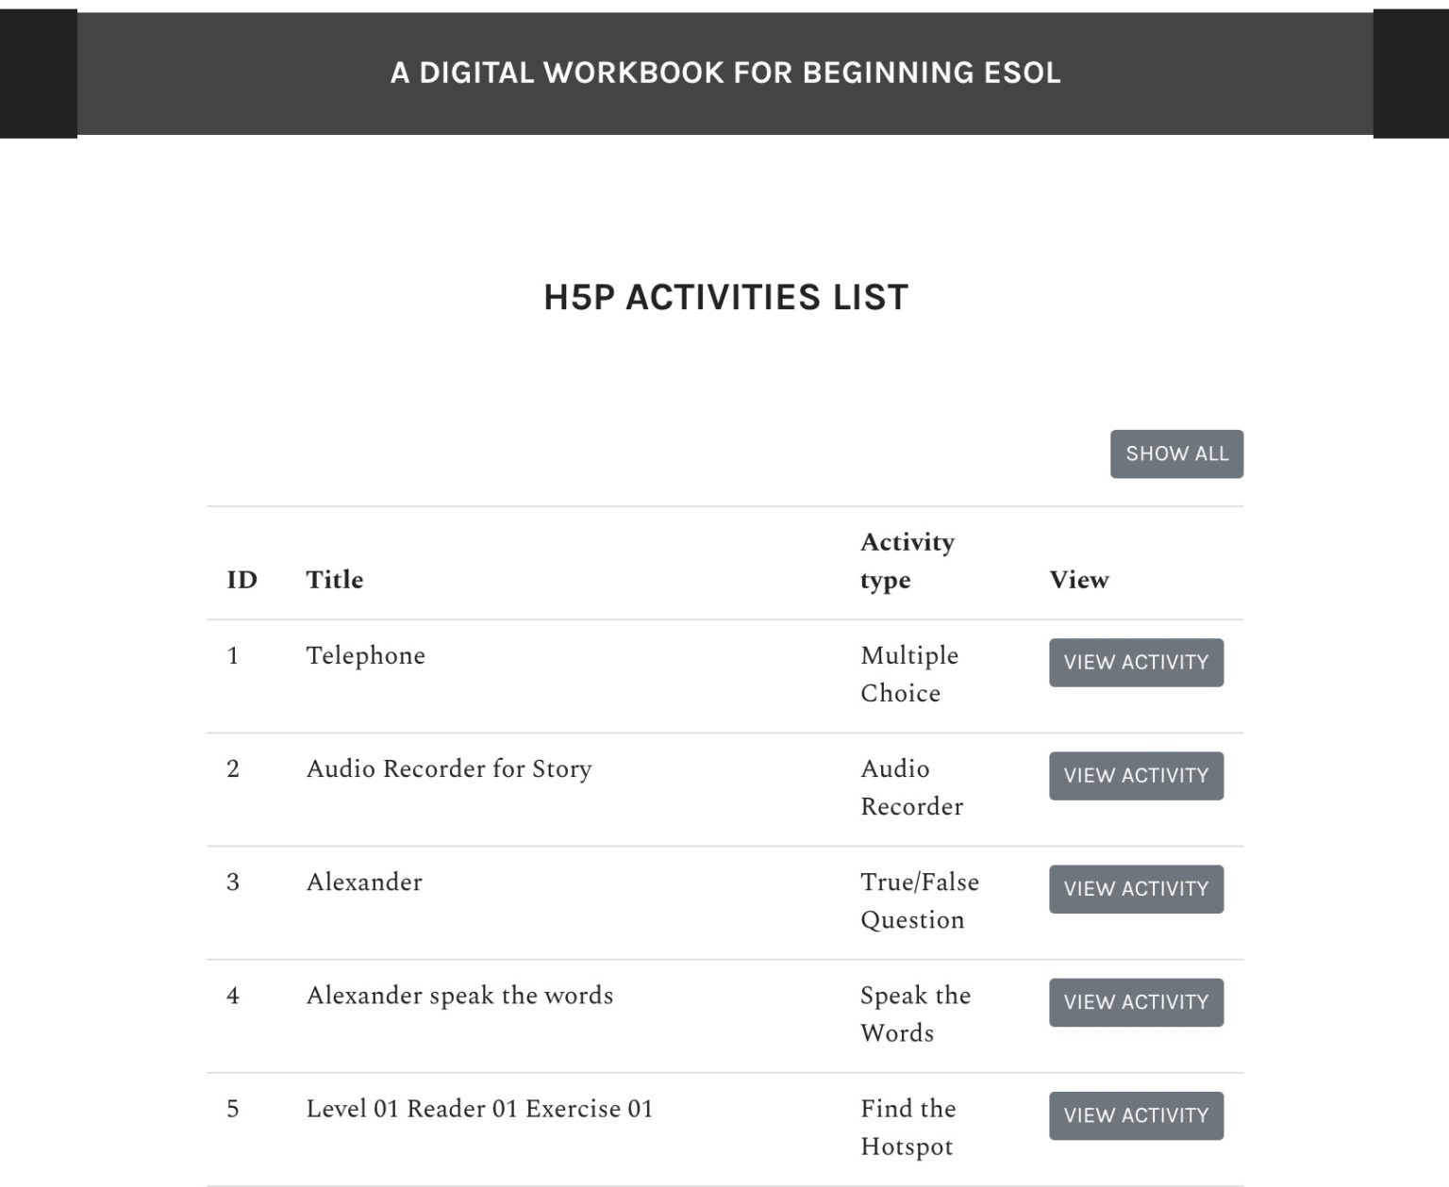Click the SHOW ALL button
The height and width of the screenshot is (1187, 1449).
[x=1176, y=453]
